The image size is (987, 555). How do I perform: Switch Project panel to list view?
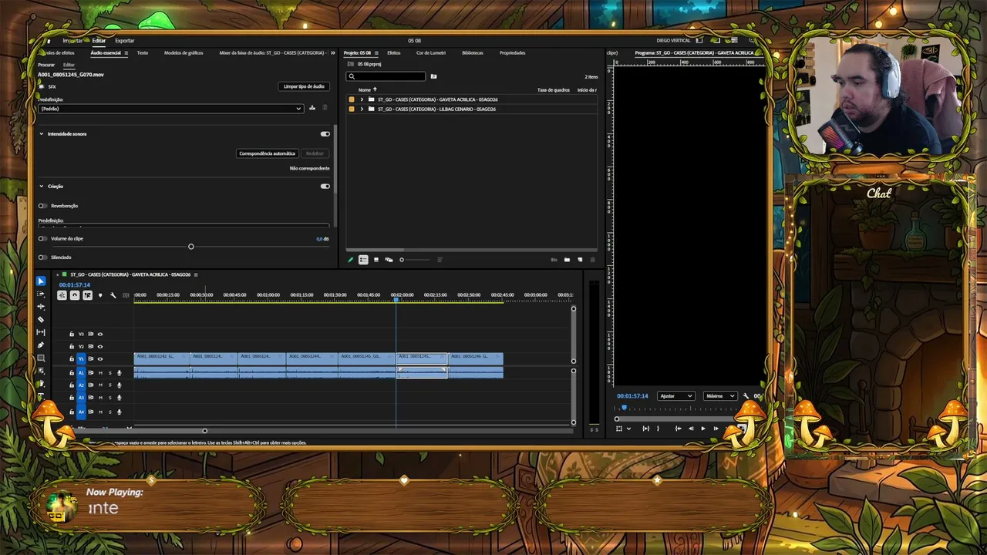point(363,260)
